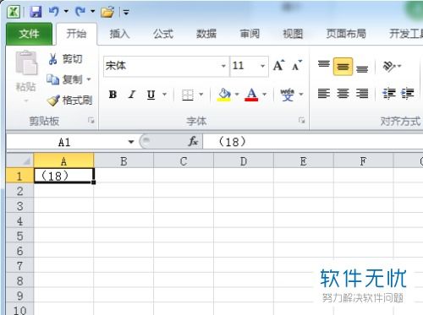Open the 数据 (Data) tab
Viewport: 423px width, 315px height.
(x=206, y=34)
